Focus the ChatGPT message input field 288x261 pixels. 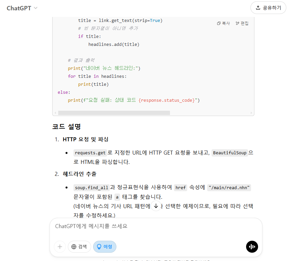[156, 226]
